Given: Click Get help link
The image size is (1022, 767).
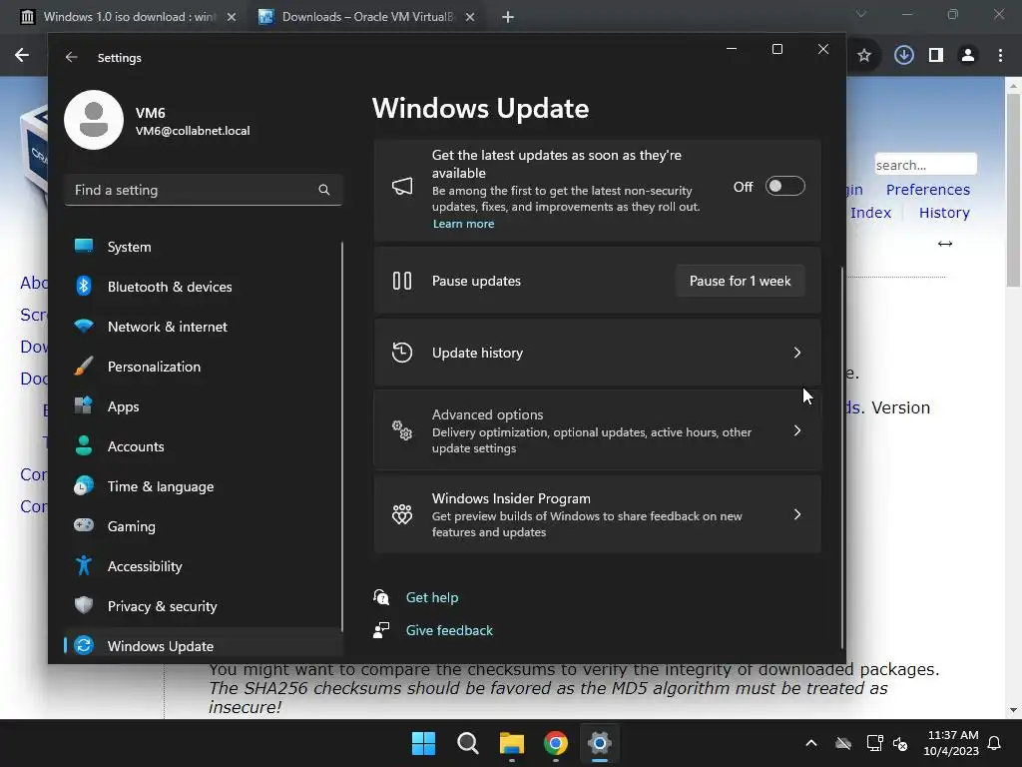Looking at the screenshot, I should (x=431, y=597).
